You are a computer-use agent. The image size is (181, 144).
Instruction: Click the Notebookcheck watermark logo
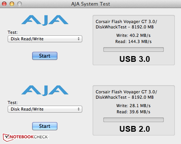click(26, 137)
